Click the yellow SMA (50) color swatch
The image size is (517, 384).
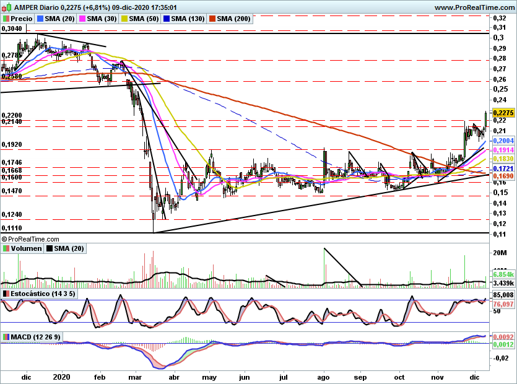point(124,19)
